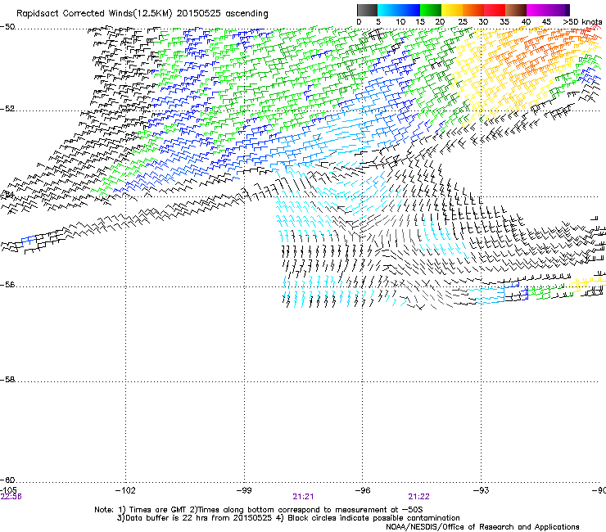
Task: Click the date text '20150525 ascending'
Action: point(222,13)
